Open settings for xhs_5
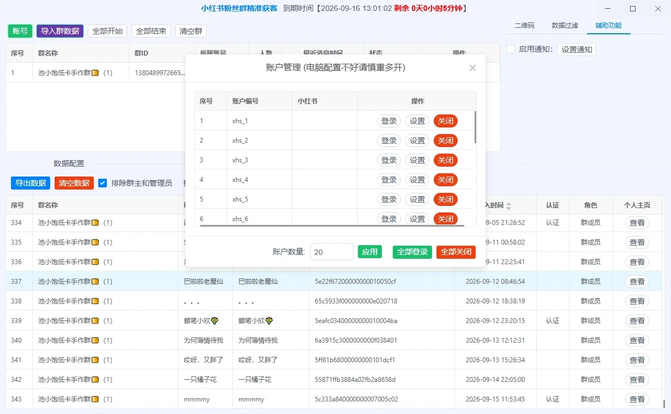671x414 pixels. [417, 199]
